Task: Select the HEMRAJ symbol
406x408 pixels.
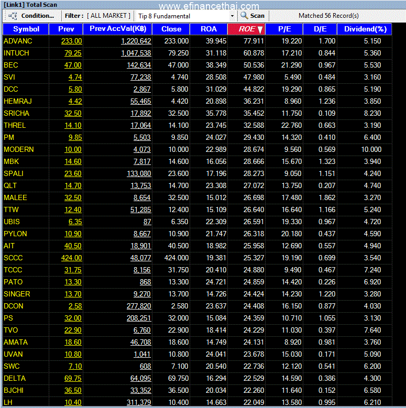Action: point(18,101)
